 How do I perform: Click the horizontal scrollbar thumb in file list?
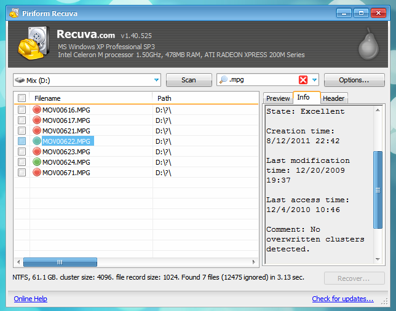click(60, 262)
